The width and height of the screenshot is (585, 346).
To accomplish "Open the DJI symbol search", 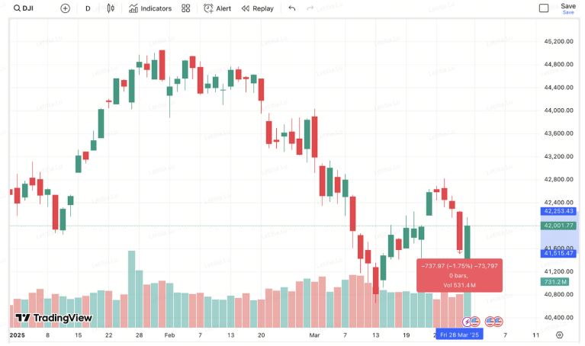I will [x=22, y=8].
